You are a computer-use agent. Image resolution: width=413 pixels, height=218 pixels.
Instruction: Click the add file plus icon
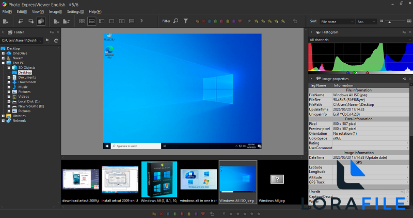pos(56,21)
